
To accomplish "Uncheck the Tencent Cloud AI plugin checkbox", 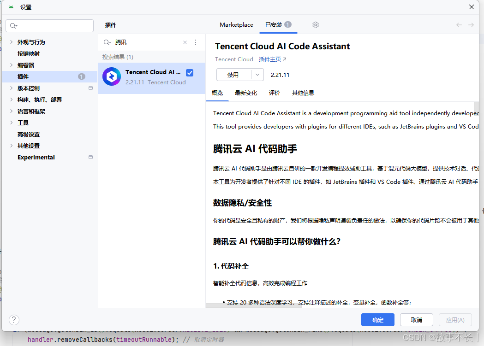I will (x=190, y=73).
